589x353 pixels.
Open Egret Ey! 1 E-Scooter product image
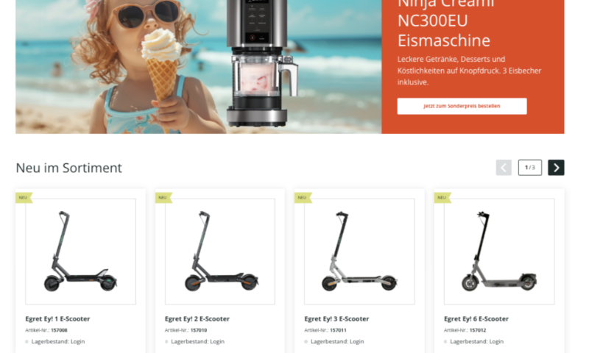coord(80,252)
